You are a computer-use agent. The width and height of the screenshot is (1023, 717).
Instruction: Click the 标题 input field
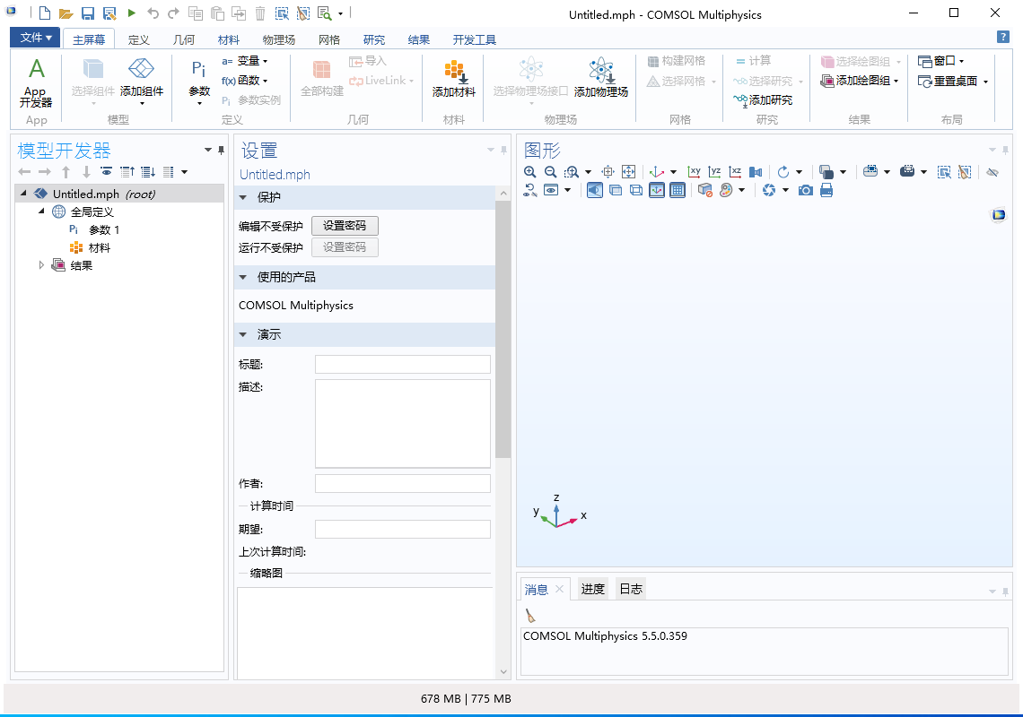click(403, 365)
